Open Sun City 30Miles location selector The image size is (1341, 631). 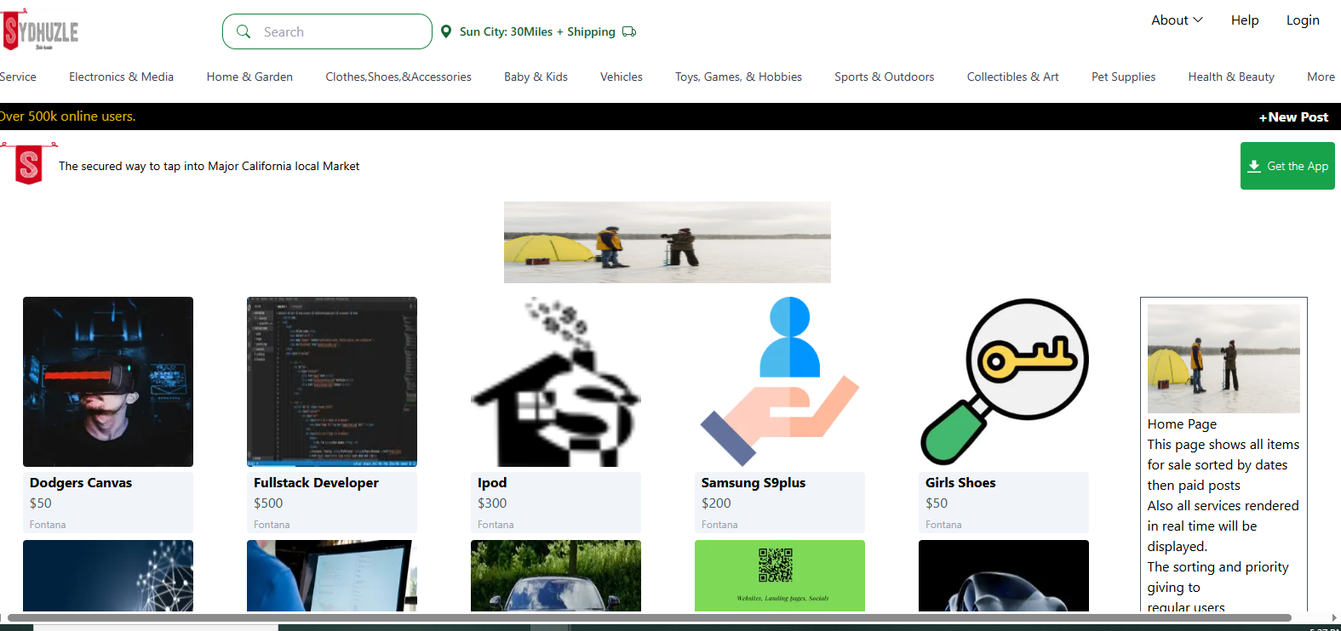click(x=536, y=31)
